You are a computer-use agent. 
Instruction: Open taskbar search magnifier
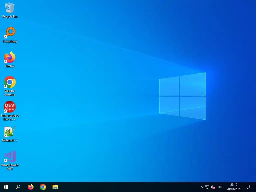point(18,187)
